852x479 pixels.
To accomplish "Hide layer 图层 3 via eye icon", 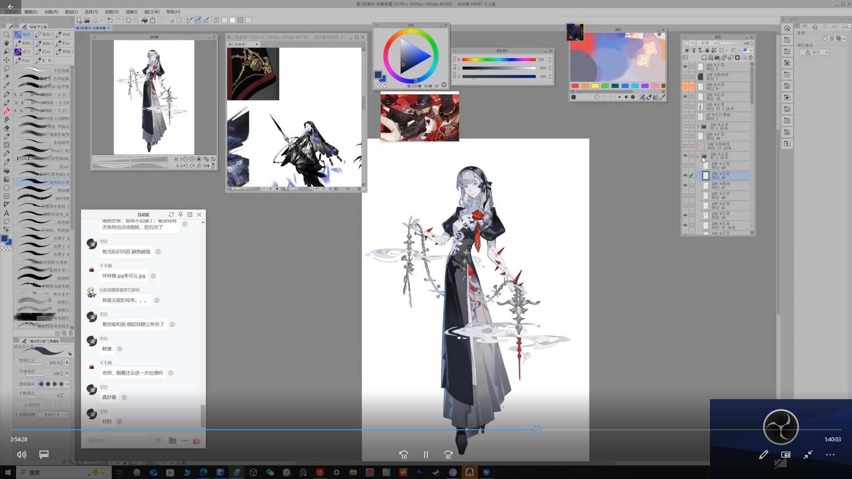I will click(685, 67).
